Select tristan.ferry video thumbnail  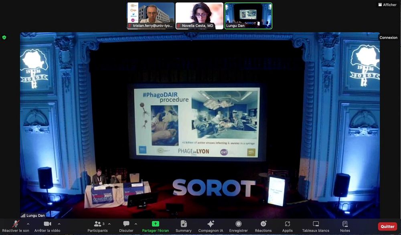(151, 16)
